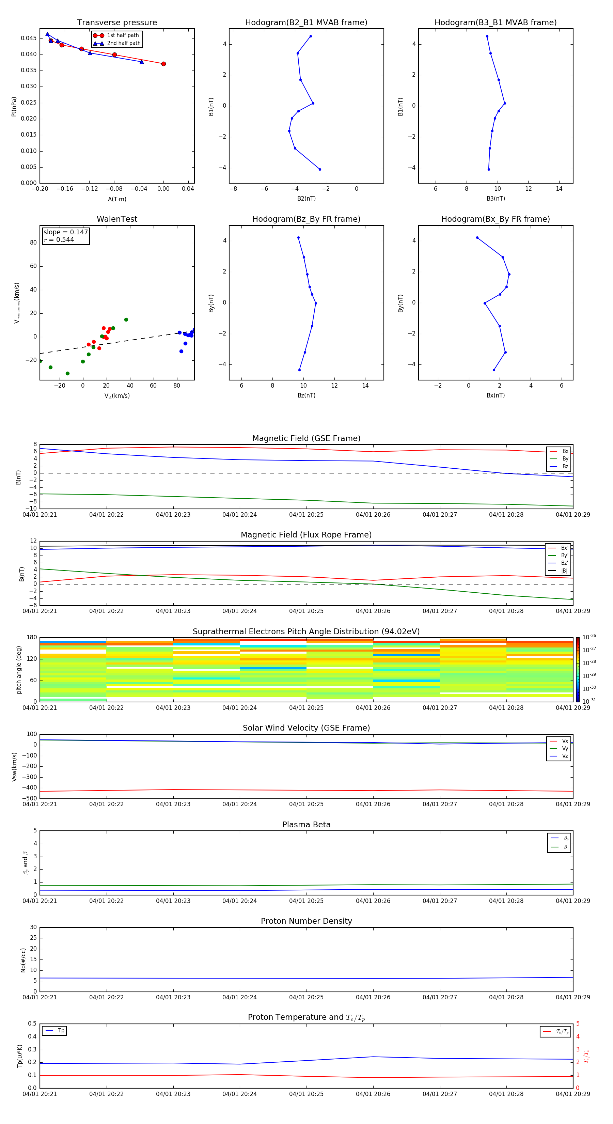Click the 'Magnetic Field (GSE Frame)' title

(x=306, y=438)
